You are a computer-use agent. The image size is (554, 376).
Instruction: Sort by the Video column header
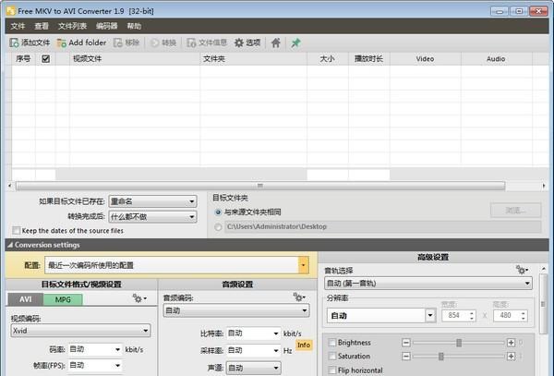pos(426,58)
